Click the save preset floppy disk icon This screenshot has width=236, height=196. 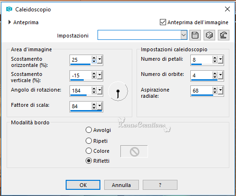pyautogui.click(x=195, y=35)
